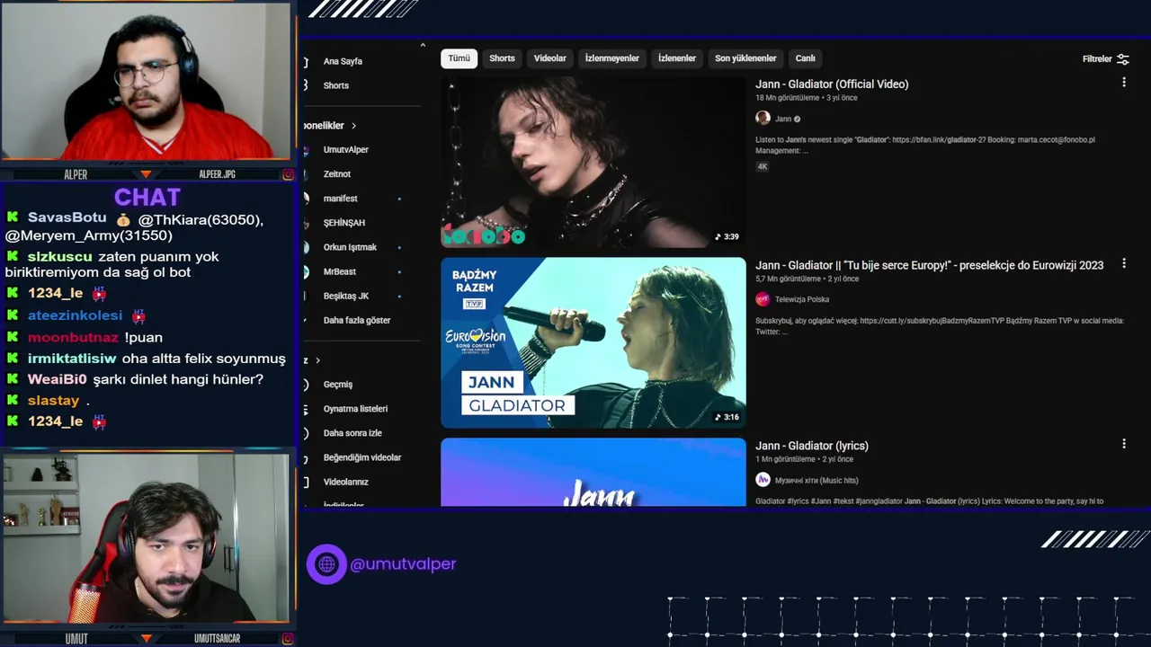Play Jann Gladiator lyrics thumbnail
The width and height of the screenshot is (1151, 647).
tap(593, 472)
